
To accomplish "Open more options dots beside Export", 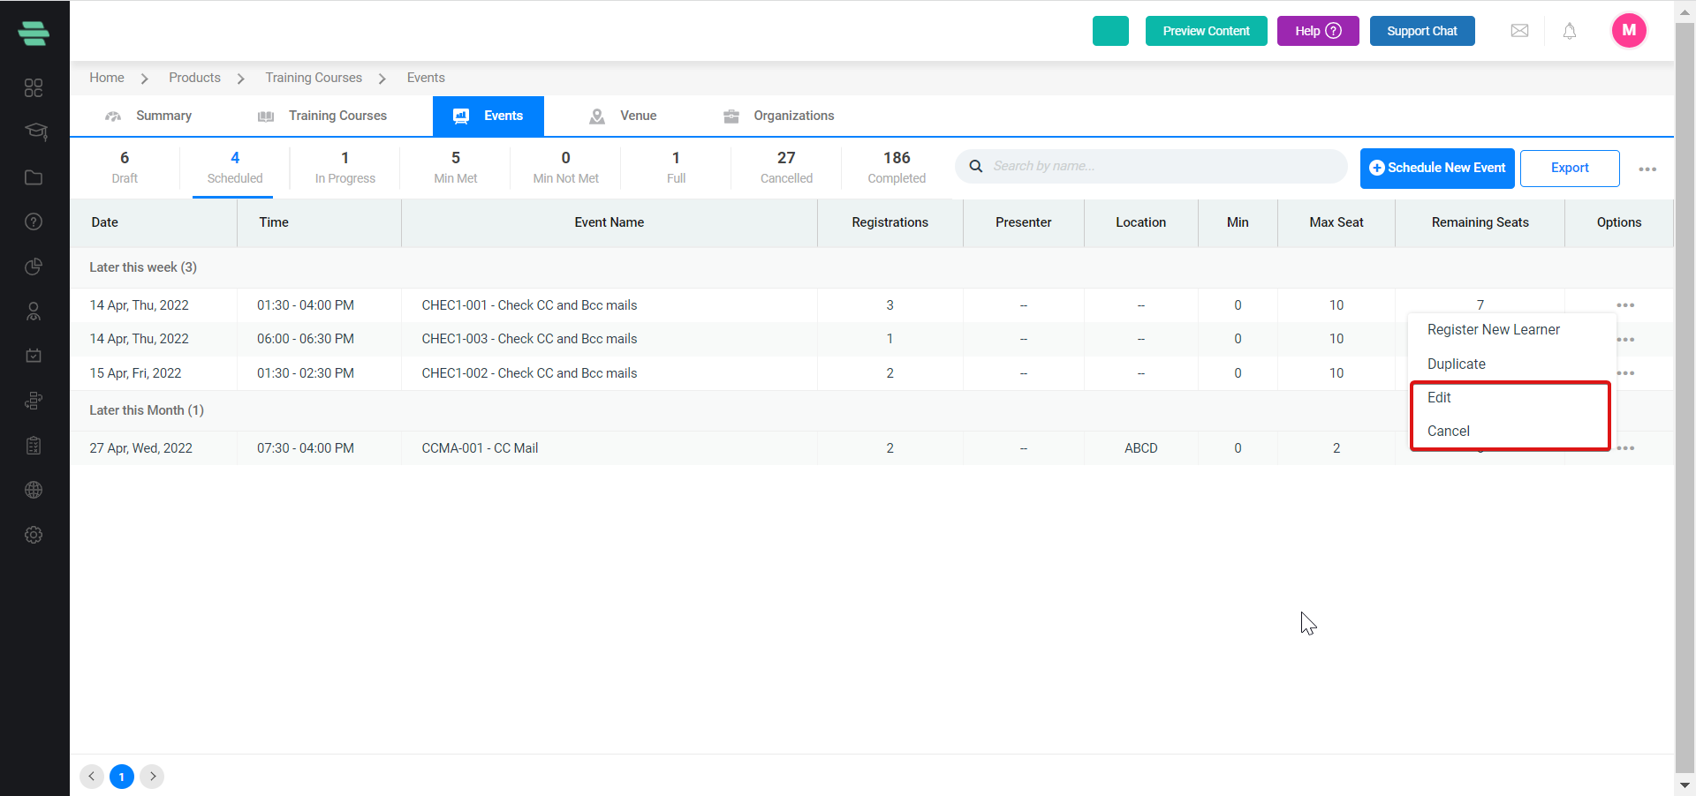I will (x=1647, y=169).
